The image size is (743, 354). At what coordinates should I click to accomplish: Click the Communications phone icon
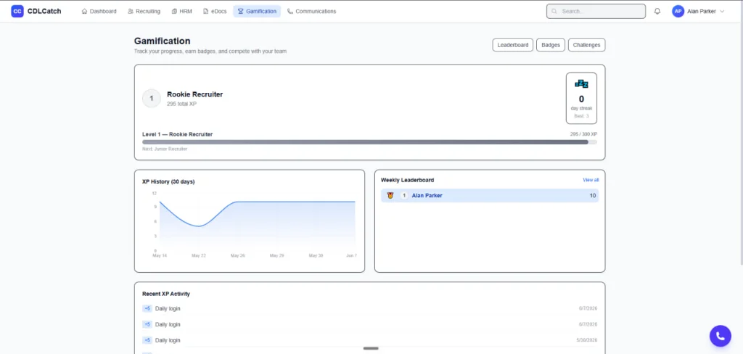290,12
